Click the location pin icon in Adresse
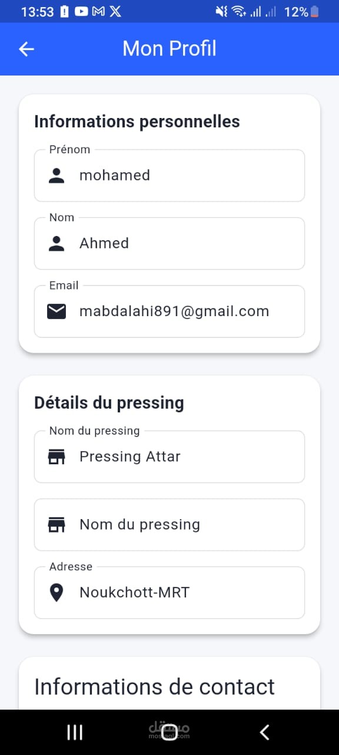Viewport: 339px width, 755px height. tap(56, 593)
